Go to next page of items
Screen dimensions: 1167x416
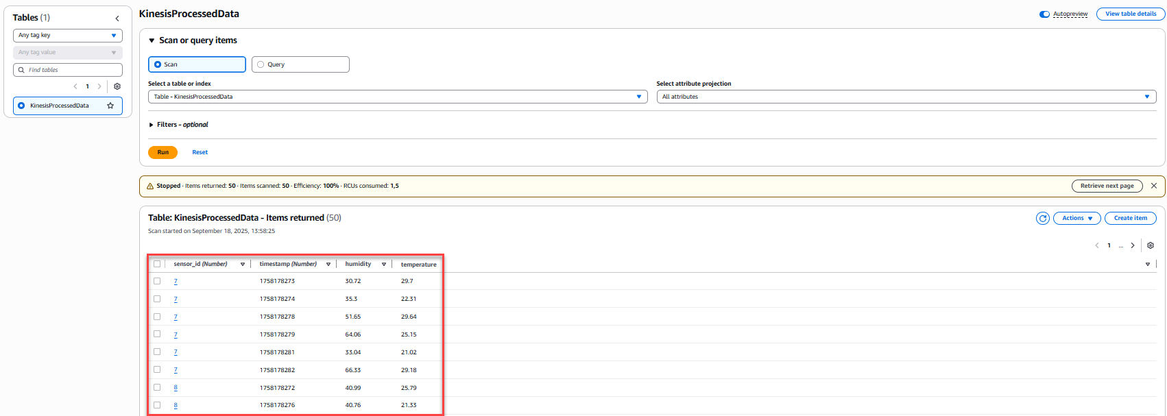pyautogui.click(x=1133, y=245)
